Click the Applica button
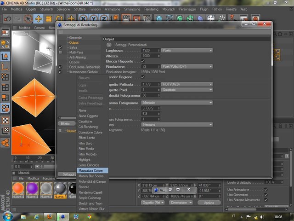This screenshot has width=294, height=221. click(209, 203)
